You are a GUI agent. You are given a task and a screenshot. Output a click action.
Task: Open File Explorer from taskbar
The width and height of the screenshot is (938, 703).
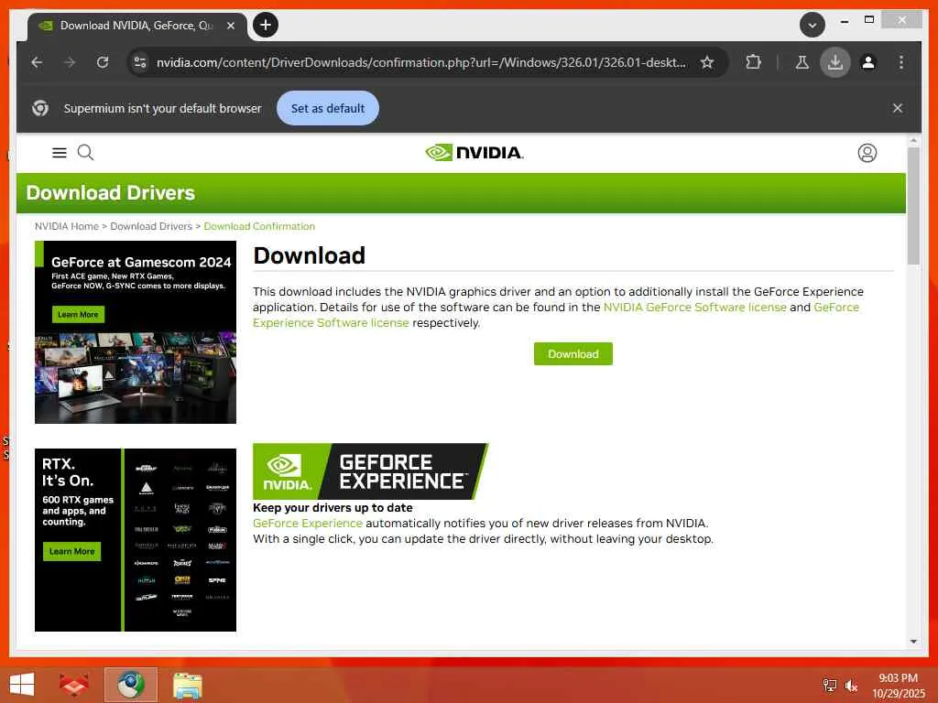pos(188,686)
